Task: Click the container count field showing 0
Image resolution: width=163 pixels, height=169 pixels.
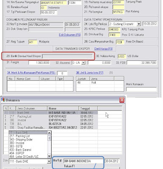Action: tap(62, 73)
